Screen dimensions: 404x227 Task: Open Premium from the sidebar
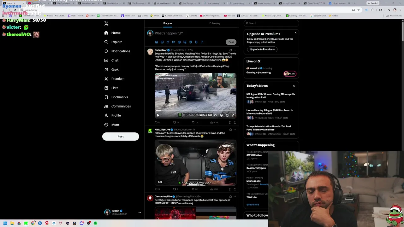(x=114, y=79)
